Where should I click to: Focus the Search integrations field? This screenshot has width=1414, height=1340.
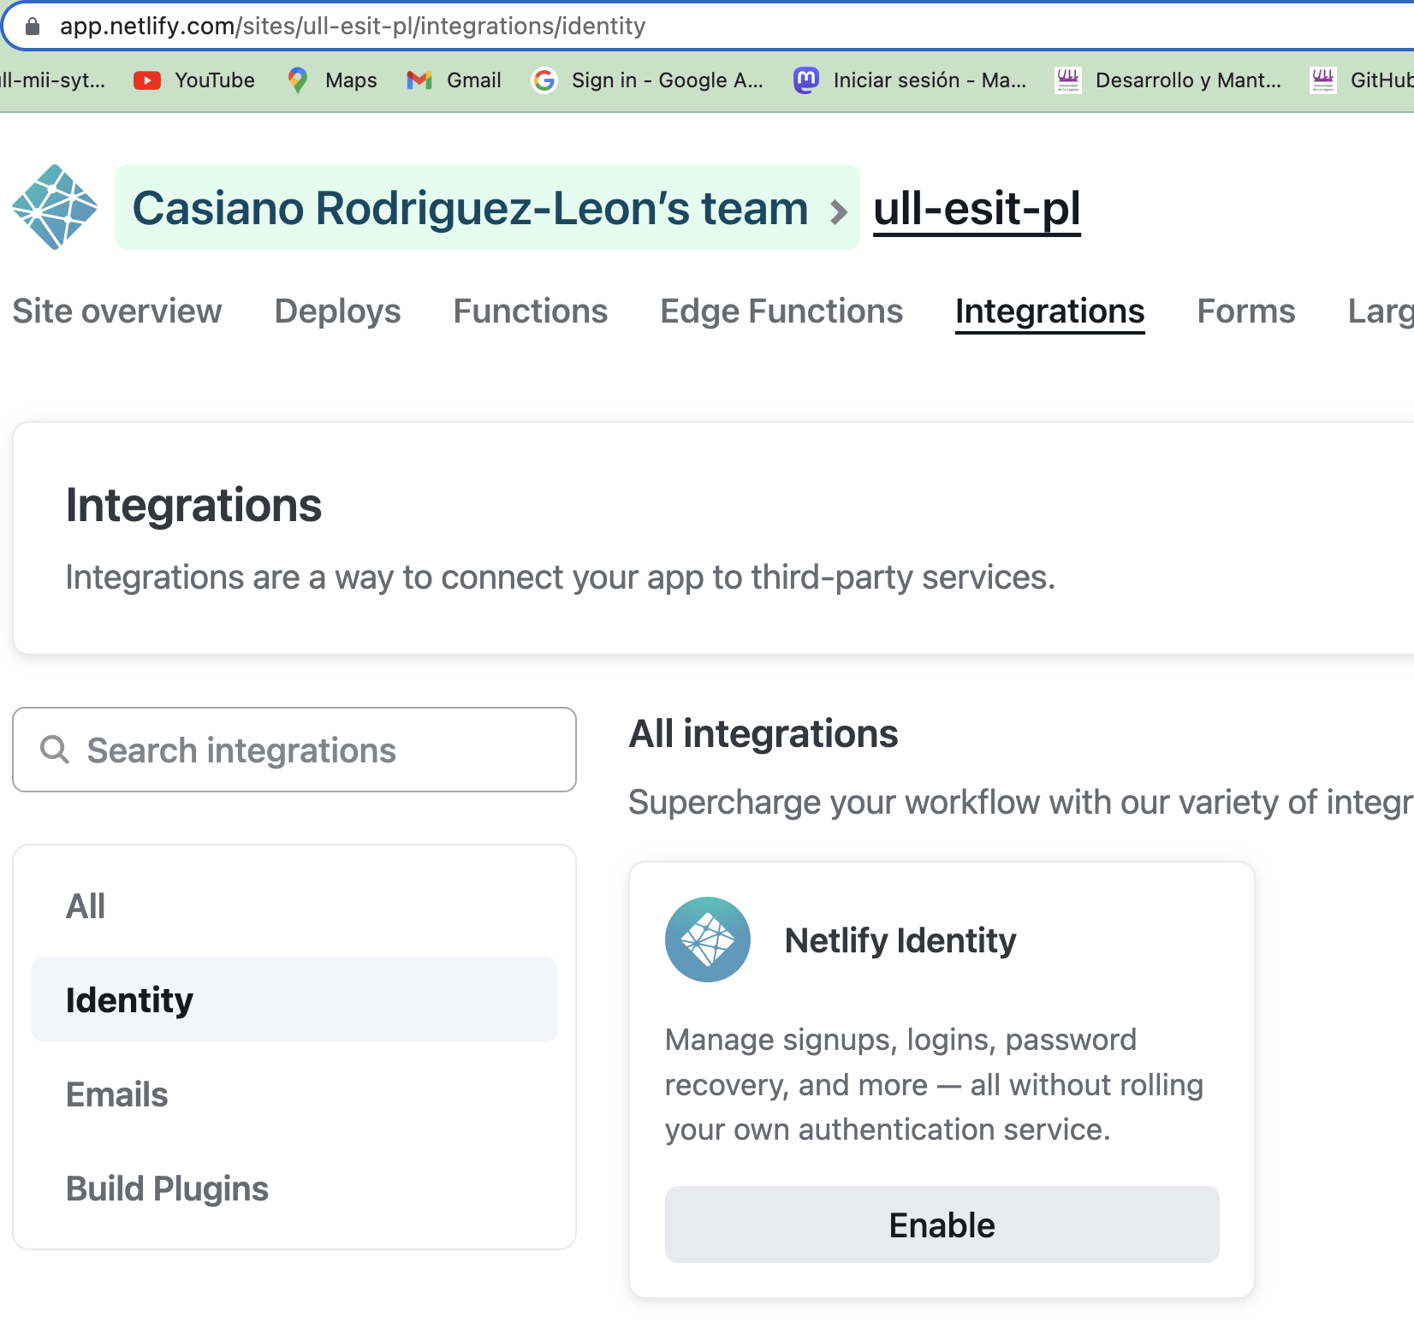(x=294, y=750)
